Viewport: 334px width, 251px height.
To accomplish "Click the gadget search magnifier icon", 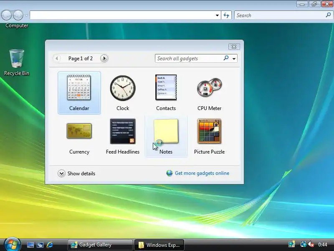I will coord(226,58).
